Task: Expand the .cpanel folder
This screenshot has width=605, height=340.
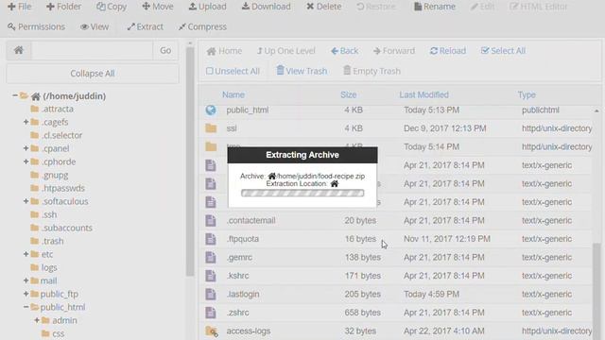Action: (26, 148)
